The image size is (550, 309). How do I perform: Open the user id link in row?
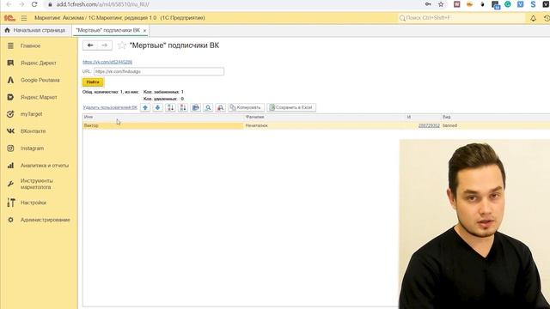[429, 125]
